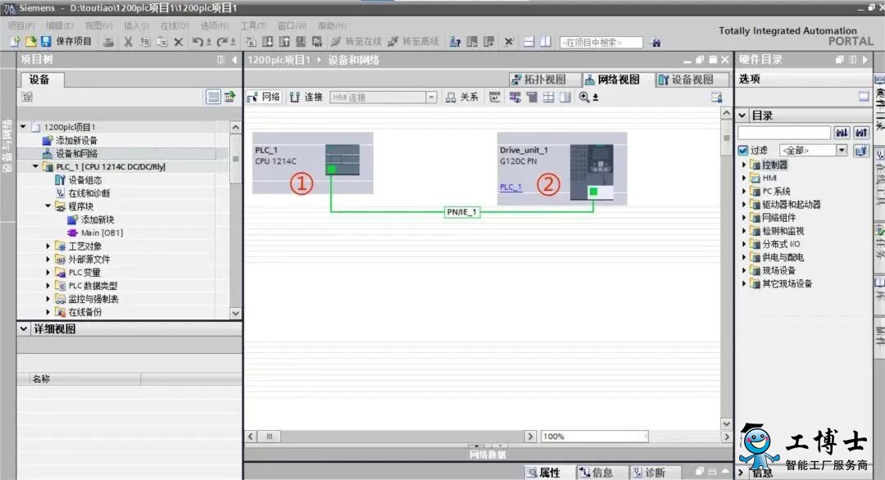Image resolution: width=885 pixels, height=480 pixels.
Task: Toggle the 网络 networking mode button
Action: tap(264, 97)
